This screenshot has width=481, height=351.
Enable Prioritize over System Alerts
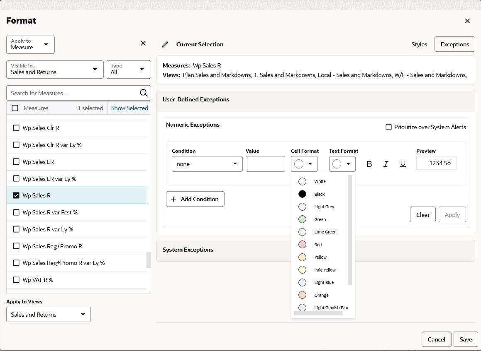(x=389, y=127)
